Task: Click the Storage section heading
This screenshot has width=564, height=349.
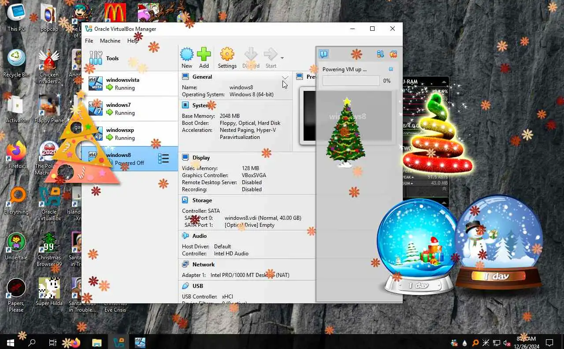Action: [x=202, y=200]
